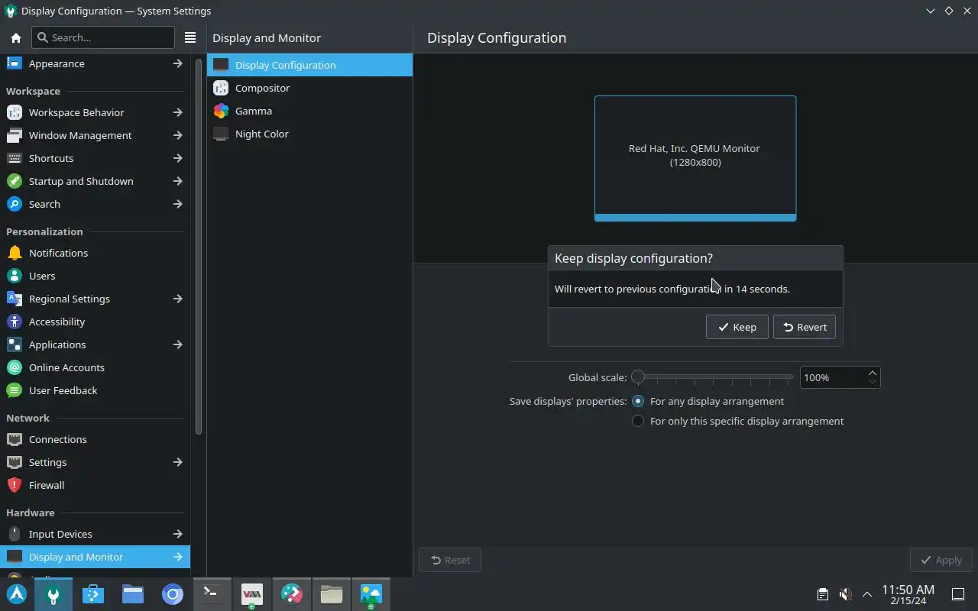
Task: Click the Accessibility icon
Action: point(14,322)
